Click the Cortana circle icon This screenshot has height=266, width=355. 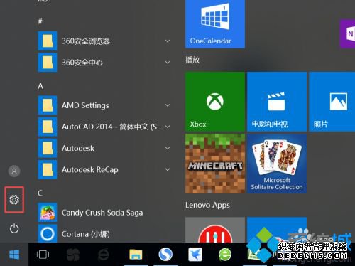coord(48,233)
